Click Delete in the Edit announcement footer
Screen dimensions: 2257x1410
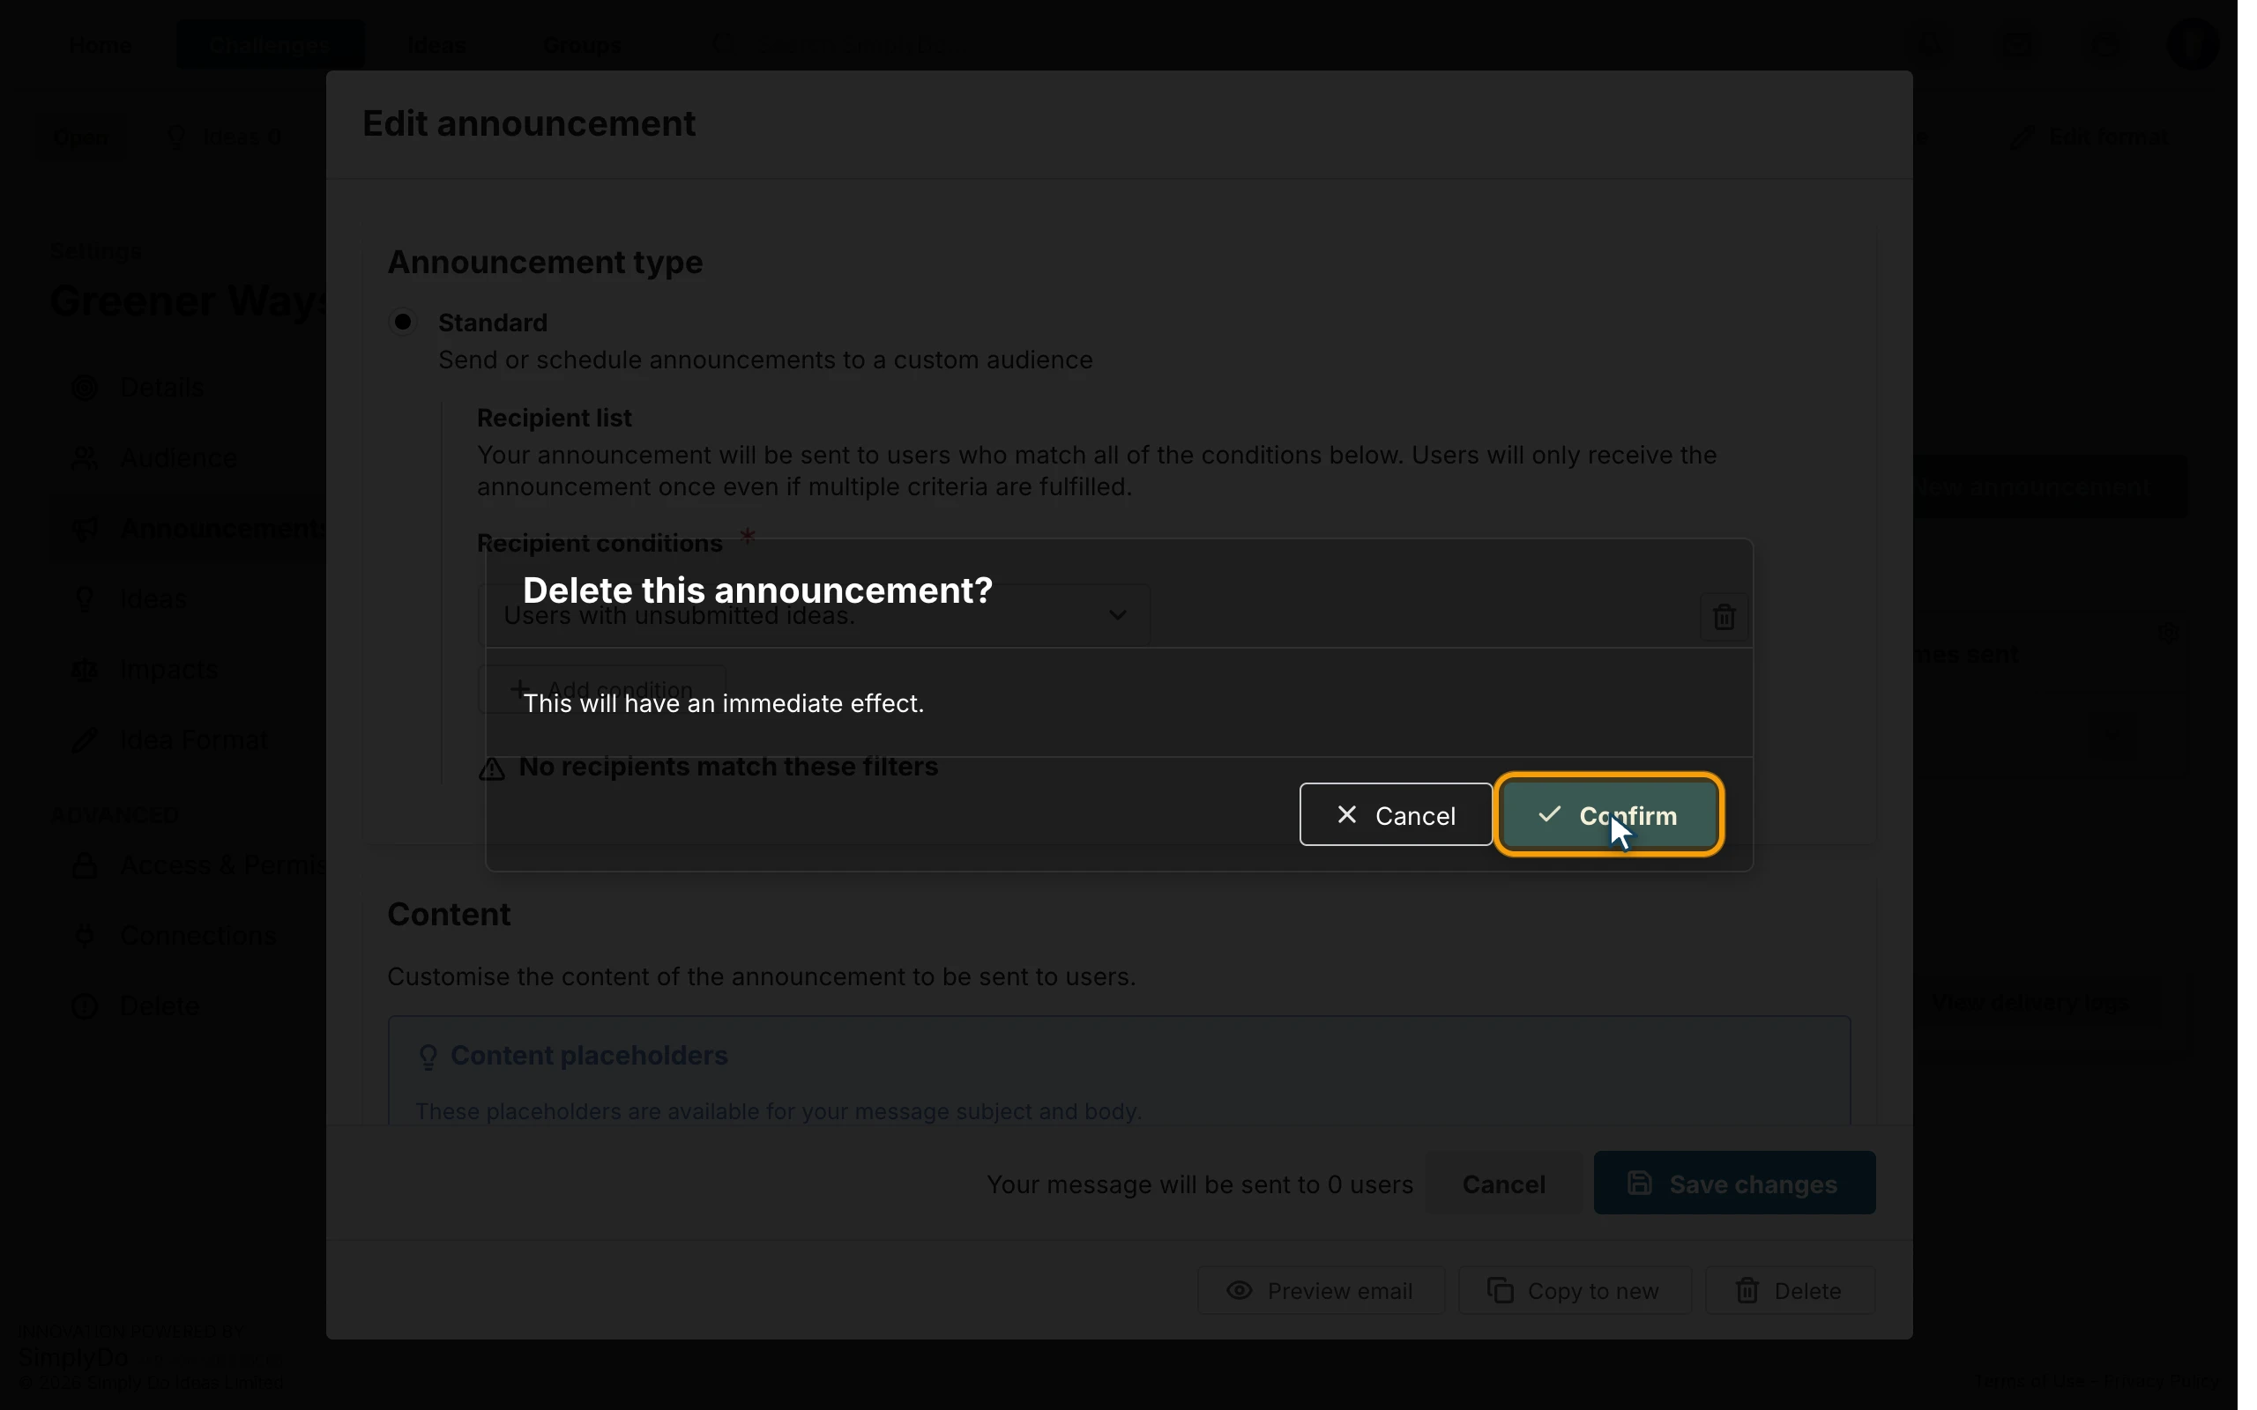coord(1790,1291)
